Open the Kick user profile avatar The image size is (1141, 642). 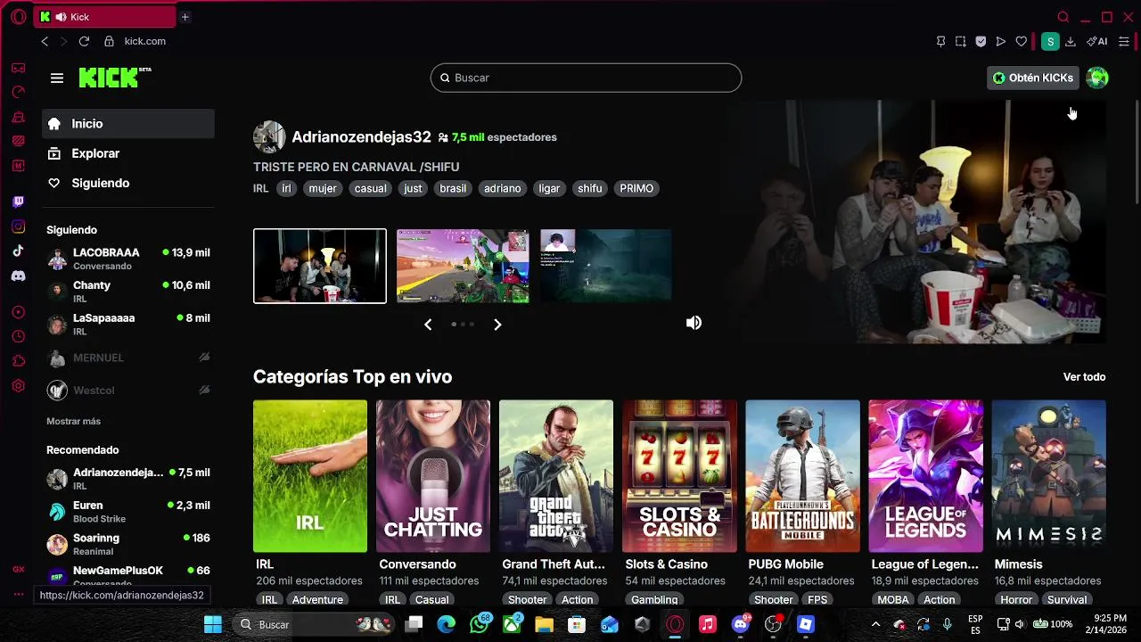click(1097, 78)
